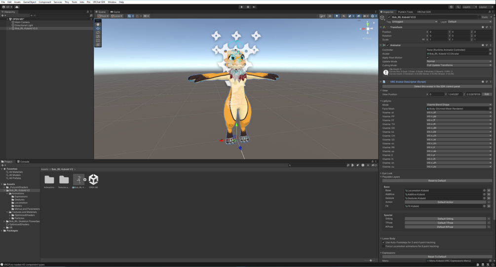
Task: Open the scene camera settings icon
Action: [365, 16]
